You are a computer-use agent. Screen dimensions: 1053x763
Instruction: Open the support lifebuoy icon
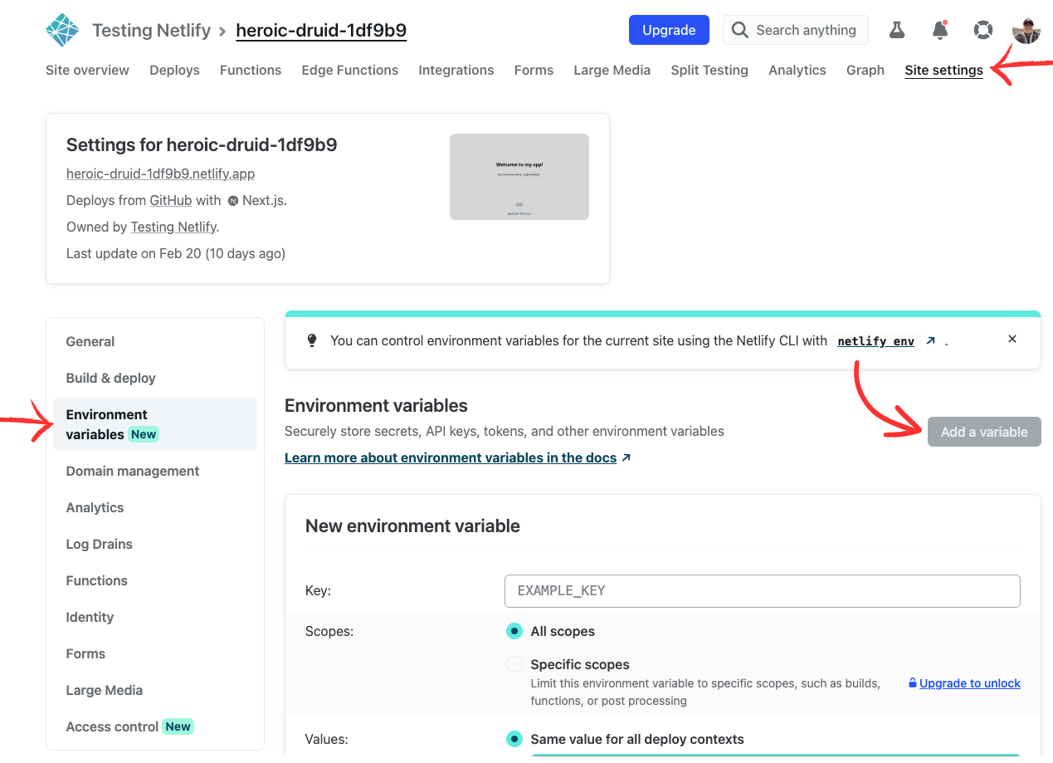[982, 31]
